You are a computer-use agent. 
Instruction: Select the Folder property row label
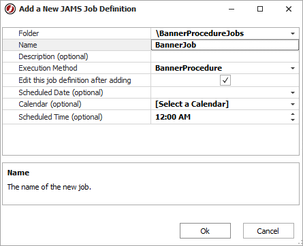[29, 33]
